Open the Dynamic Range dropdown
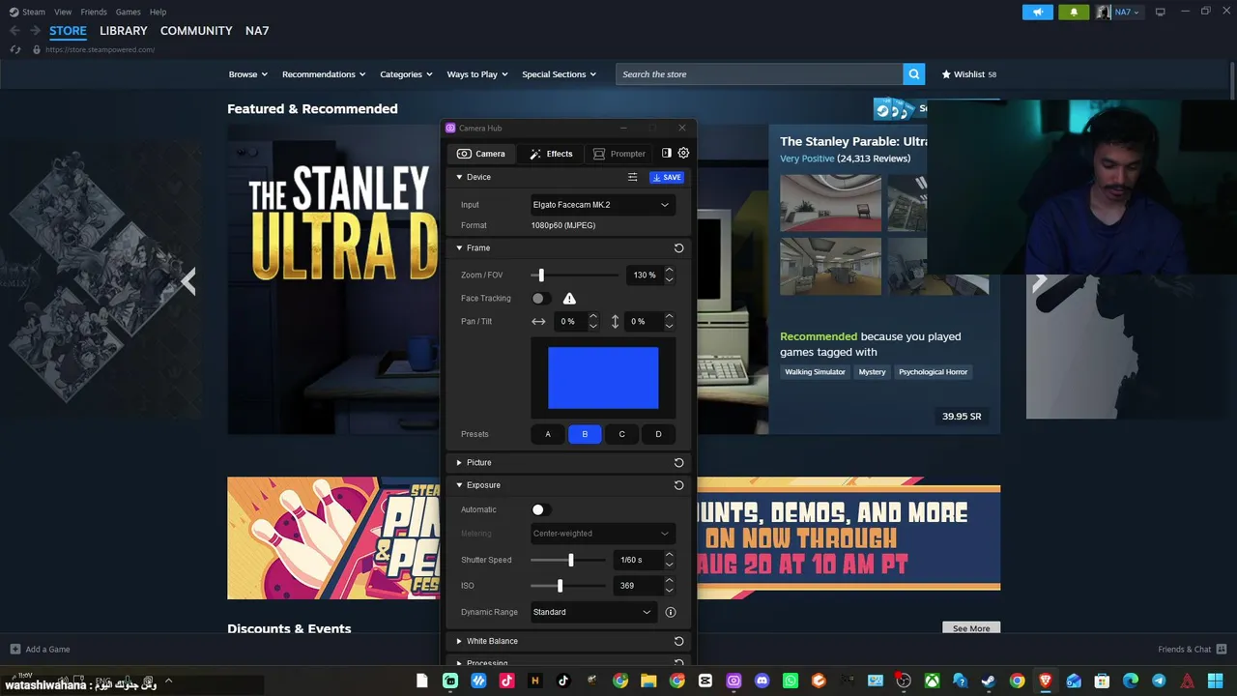Viewport: 1237px width, 696px height. click(592, 612)
